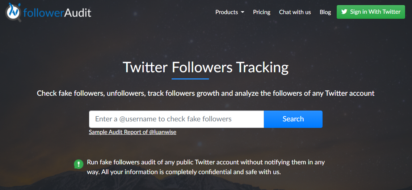This screenshot has width=412, height=190.
Task: Click the blue underline beneath the heading
Action: 190,79
